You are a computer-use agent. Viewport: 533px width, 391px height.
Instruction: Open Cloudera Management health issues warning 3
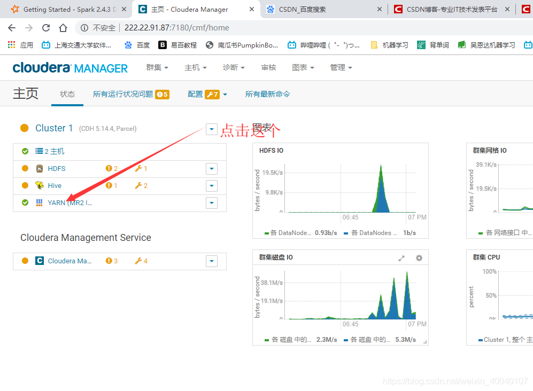pyautogui.click(x=112, y=261)
